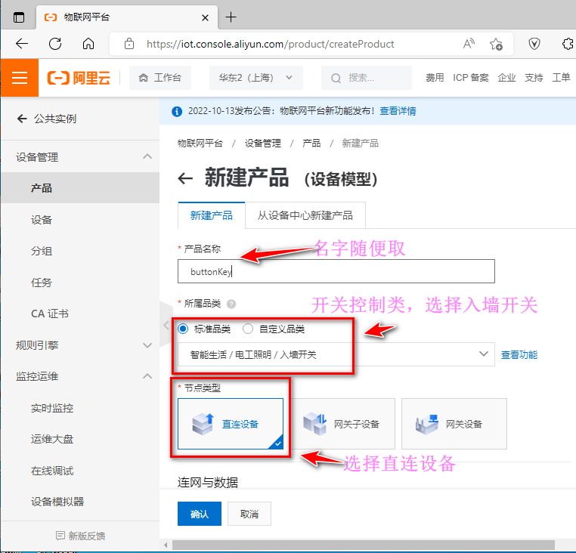Close the 物联网平台 browser tab

(x=205, y=17)
